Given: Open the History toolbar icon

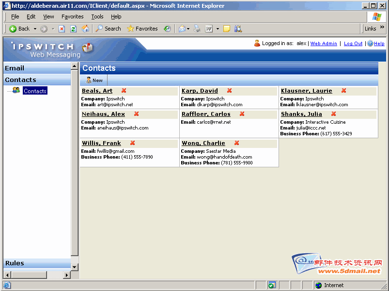Looking at the screenshot, I should pos(167,29).
